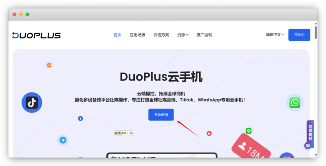Click the green LINE app icon

click(249, 131)
